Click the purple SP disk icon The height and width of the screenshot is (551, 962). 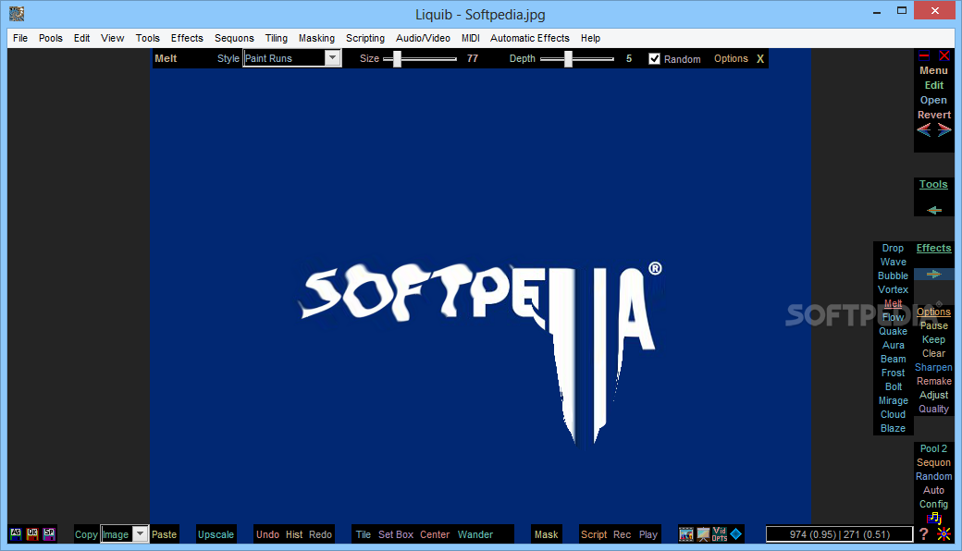click(x=49, y=533)
